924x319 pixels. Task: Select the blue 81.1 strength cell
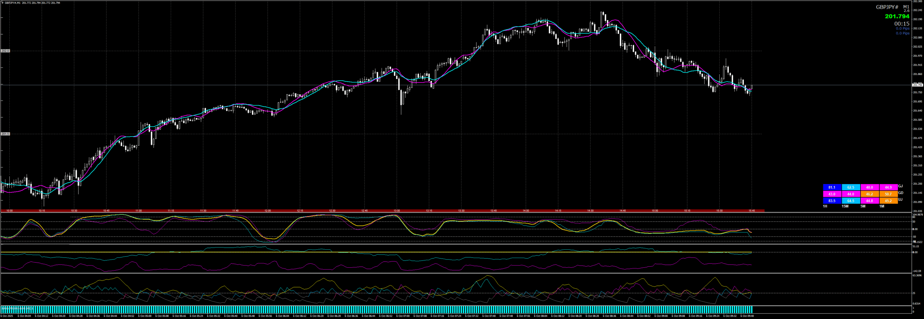(x=832, y=187)
